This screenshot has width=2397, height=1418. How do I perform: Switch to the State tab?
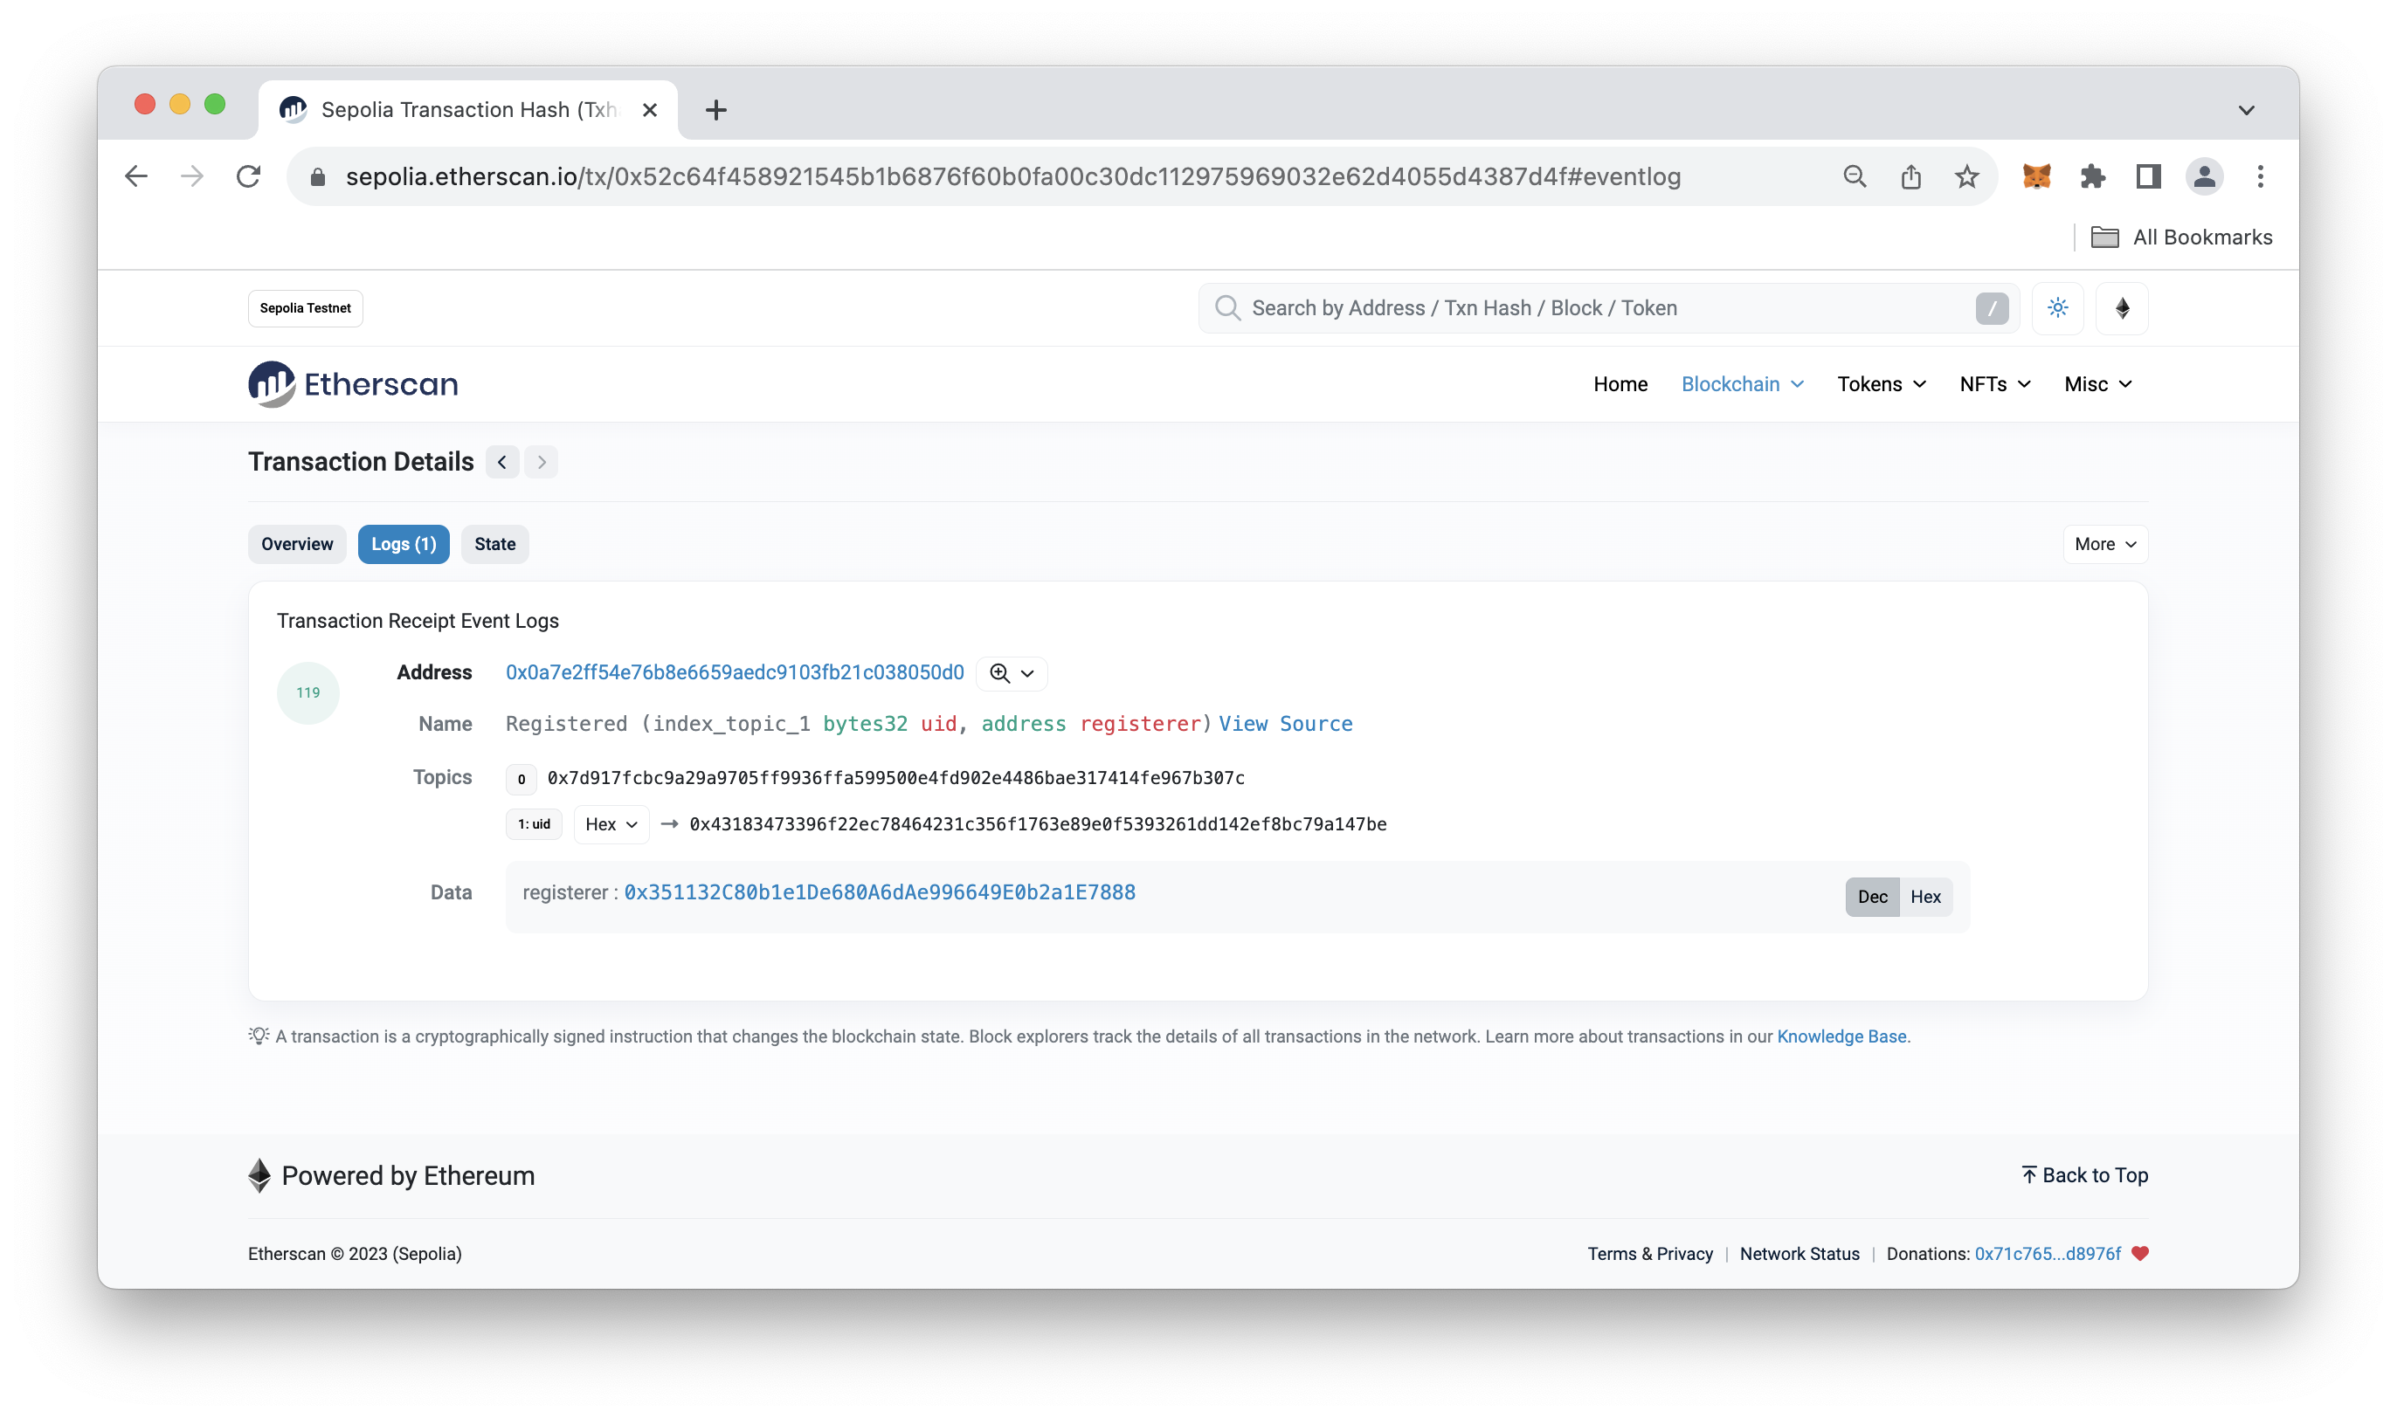click(x=494, y=544)
